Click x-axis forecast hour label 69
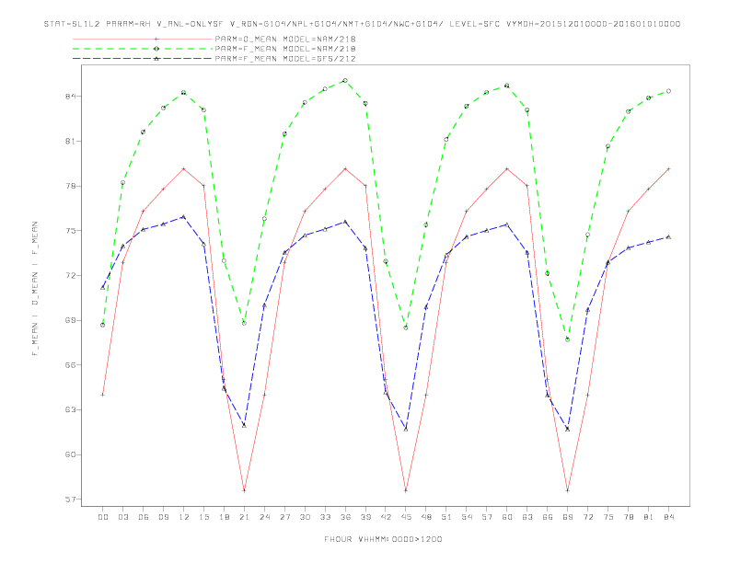The image size is (729, 563). pos(568,517)
